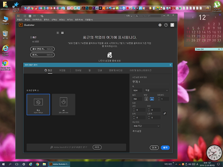Open the uTorrent desktop icon
Screen dimensions: 223x167
217,6
